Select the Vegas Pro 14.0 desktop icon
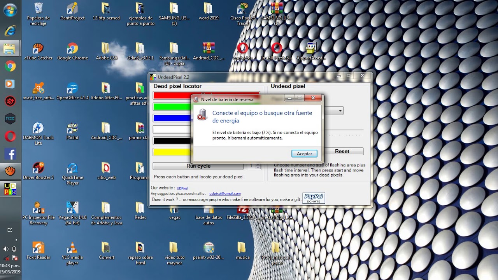Image resolution: width=498 pixels, height=280 pixels. point(72,213)
